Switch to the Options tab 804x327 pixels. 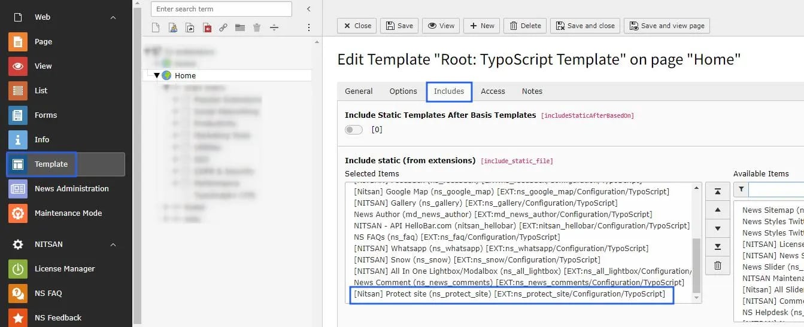coord(403,91)
